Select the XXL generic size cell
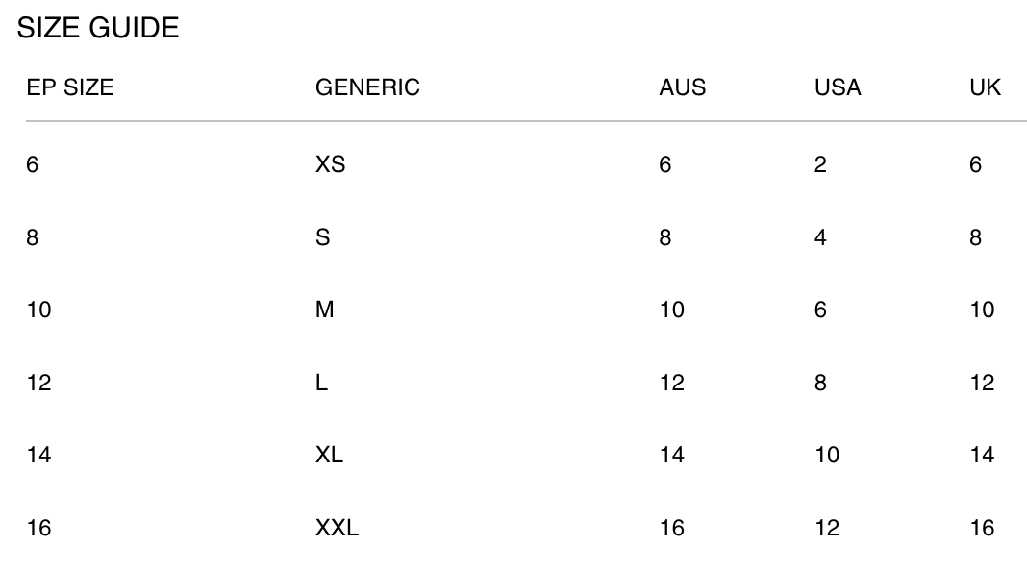This screenshot has height=571, width=1027. click(x=338, y=528)
